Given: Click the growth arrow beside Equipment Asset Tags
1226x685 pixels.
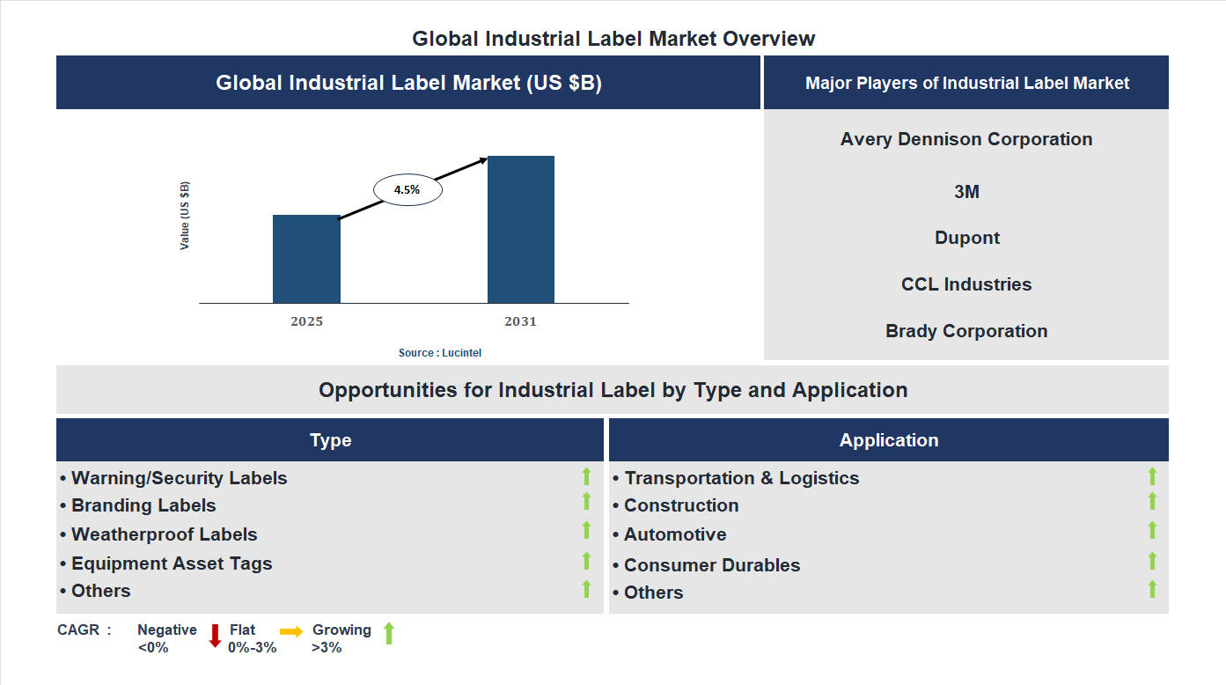Looking at the screenshot, I should click(586, 561).
